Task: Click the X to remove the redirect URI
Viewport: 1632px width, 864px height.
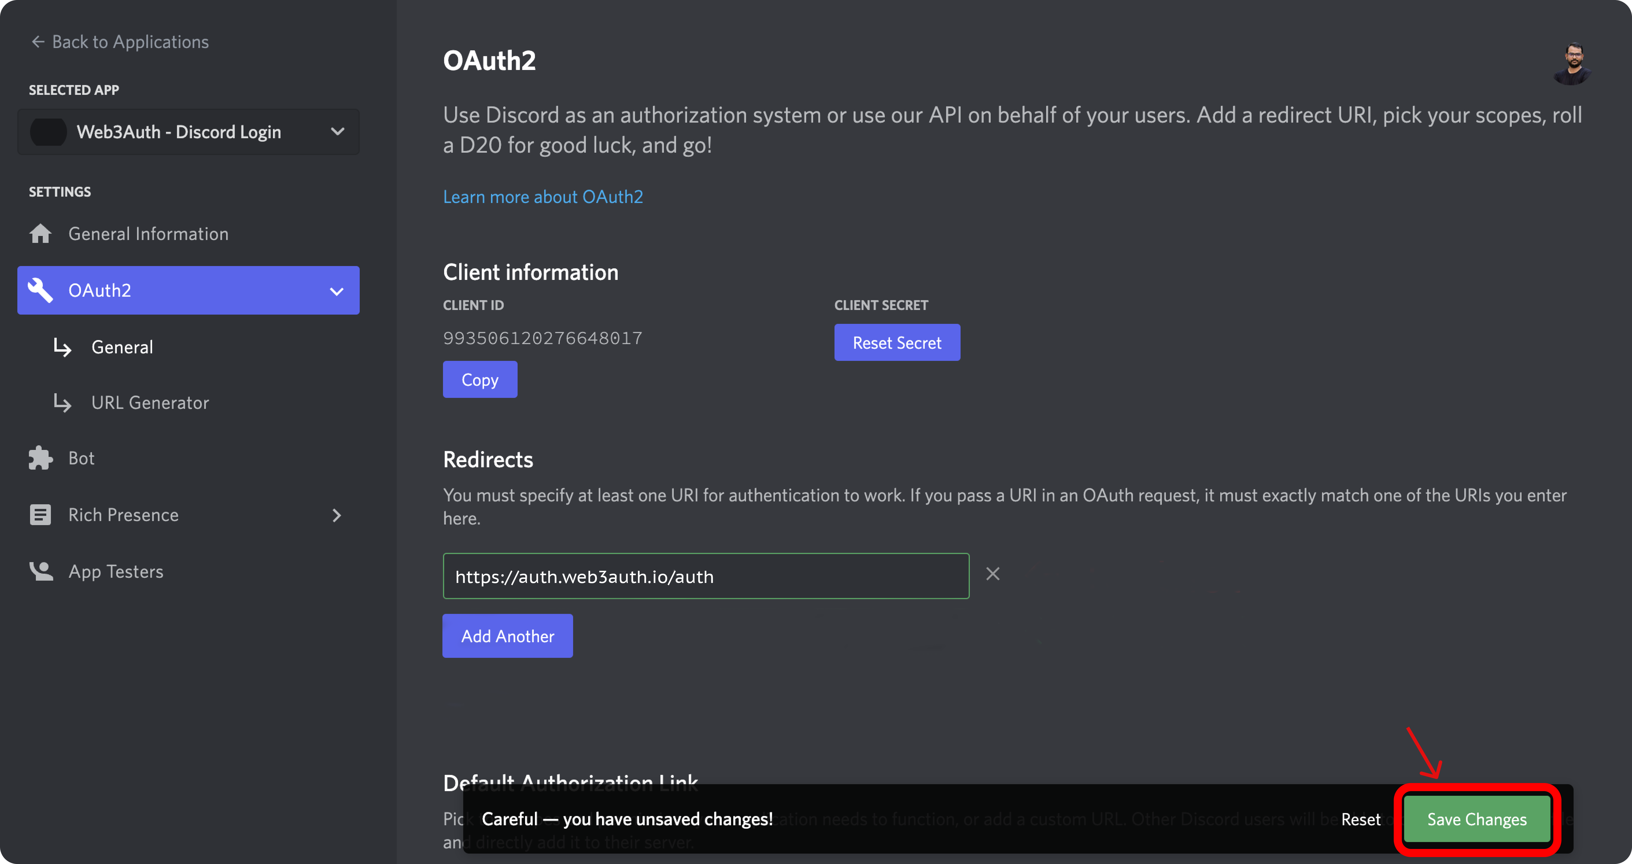Action: point(993,574)
